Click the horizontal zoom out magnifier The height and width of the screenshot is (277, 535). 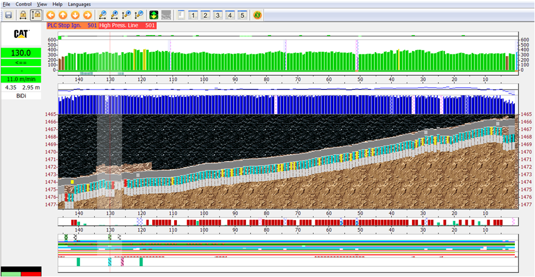pyautogui.click(x=103, y=15)
